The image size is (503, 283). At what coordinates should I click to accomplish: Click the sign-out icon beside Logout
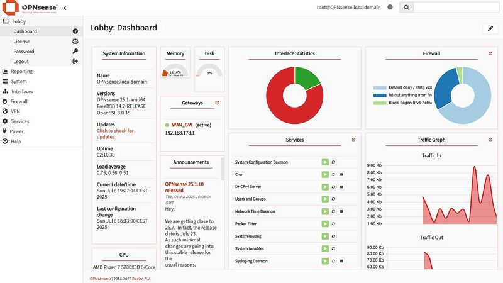click(75, 61)
